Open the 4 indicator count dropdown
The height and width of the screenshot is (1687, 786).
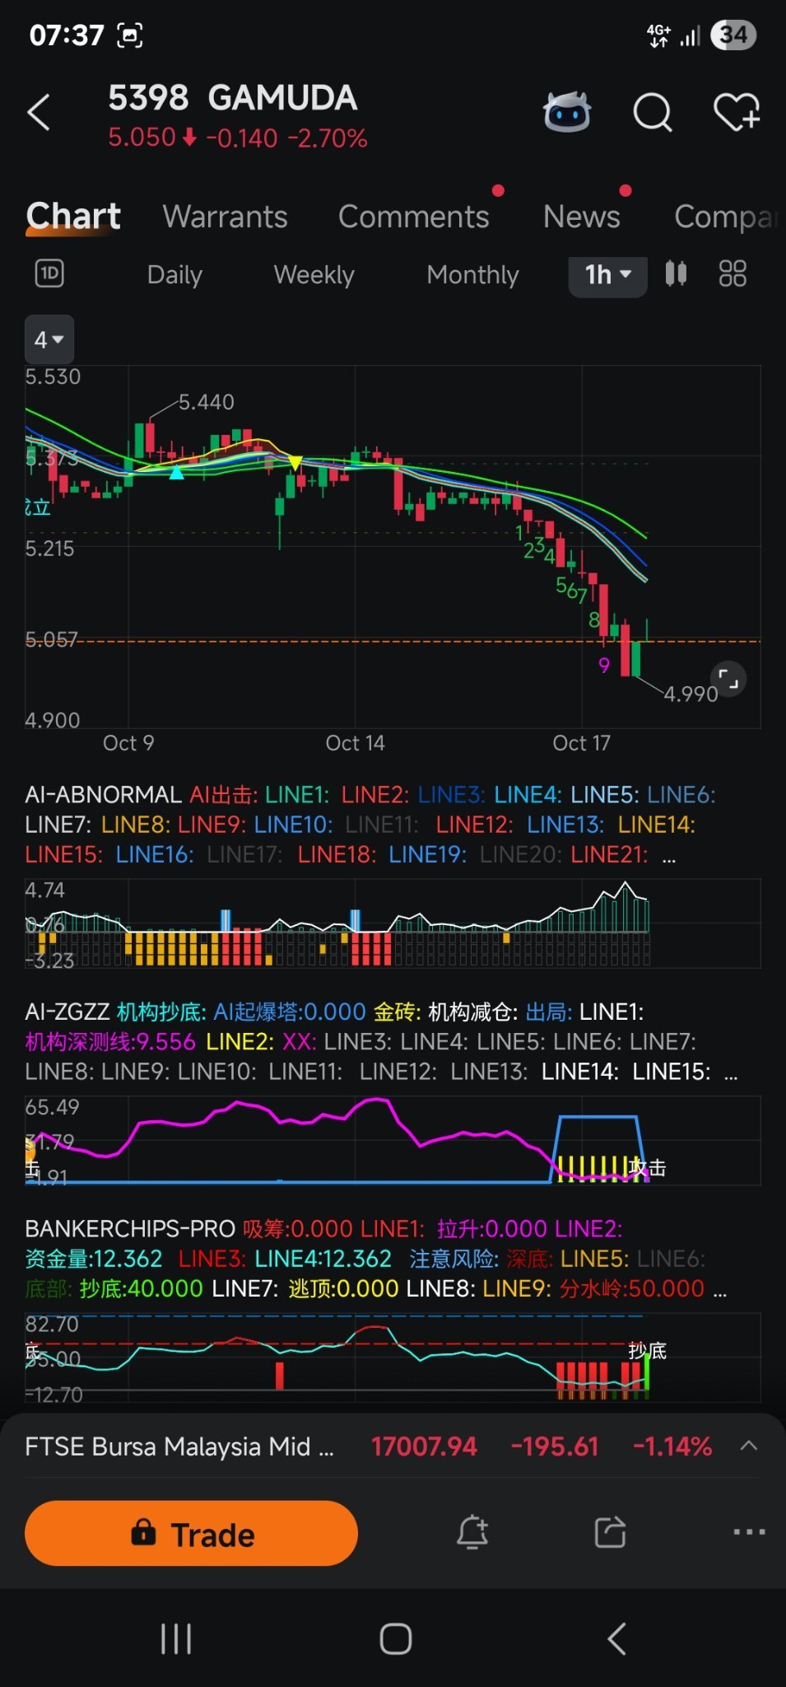click(x=49, y=339)
